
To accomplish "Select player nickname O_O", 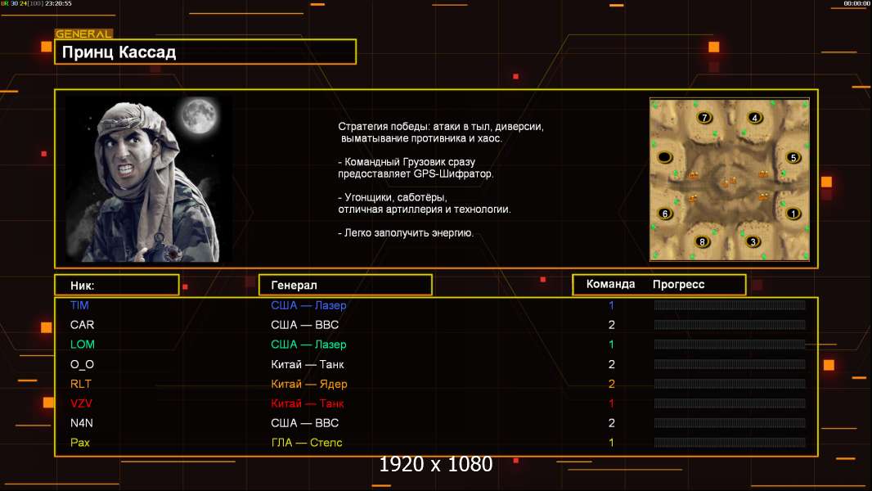I will [x=82, y=364].
